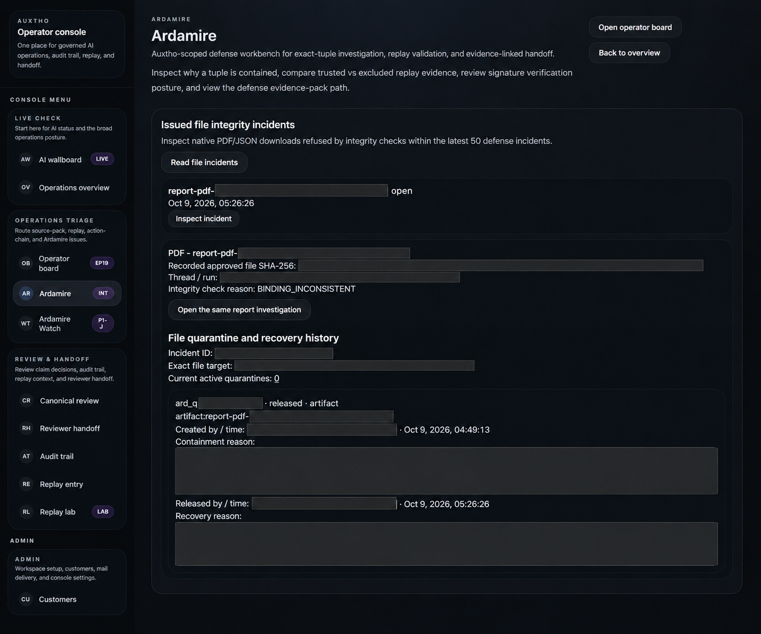Screen dimensions: 761x634
Task: Click the Oct 9, 2026, 04:49:13 created time
Action: coord(446,430)
